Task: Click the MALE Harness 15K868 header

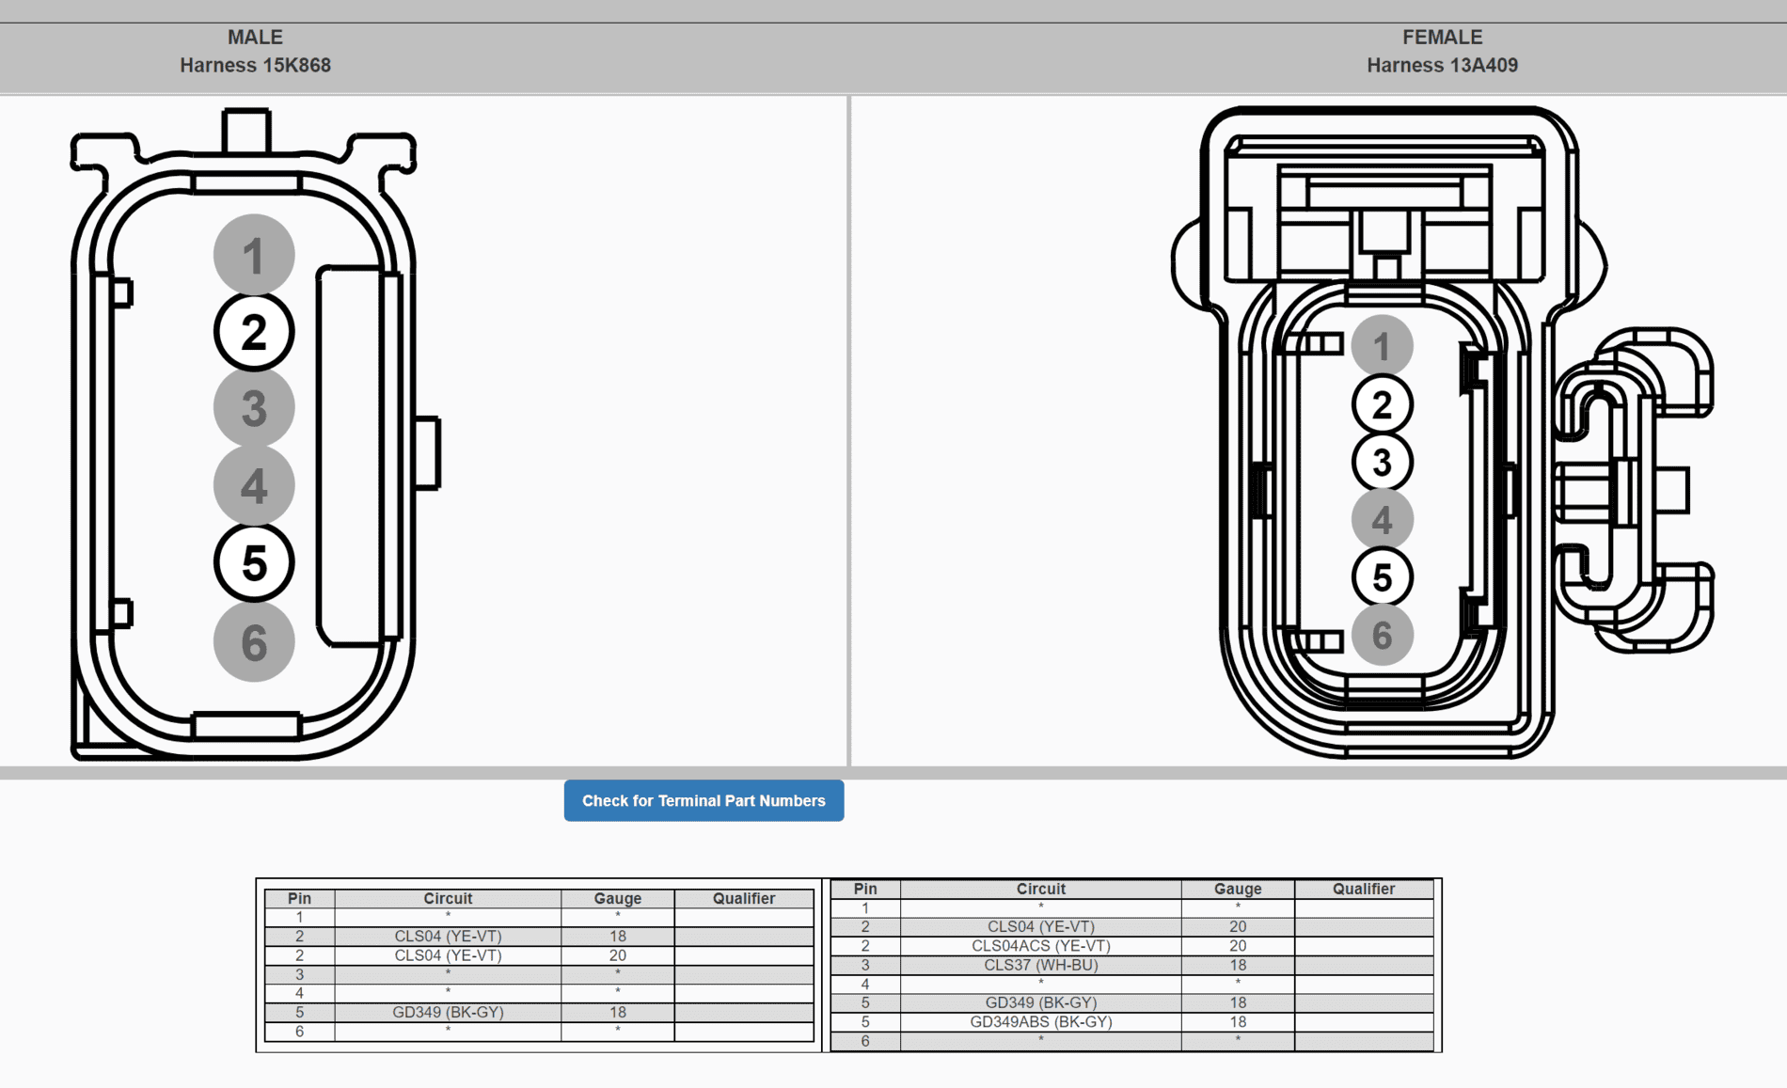Action: point(255,51)
